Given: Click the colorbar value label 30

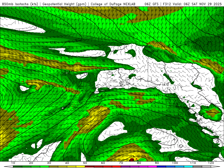Looking at the screenshot, I should pyautogui.click(x=49, y=163).
